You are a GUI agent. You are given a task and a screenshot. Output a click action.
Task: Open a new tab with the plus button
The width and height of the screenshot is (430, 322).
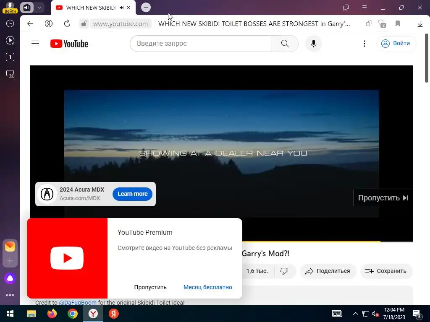point(146,8)
